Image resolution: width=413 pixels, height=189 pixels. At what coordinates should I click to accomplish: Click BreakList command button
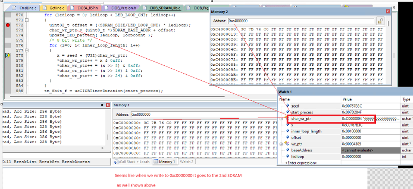pos(25,162)
